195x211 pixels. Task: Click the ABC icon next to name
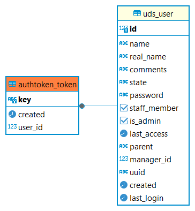pyautogui.click(x=124, y=43)
